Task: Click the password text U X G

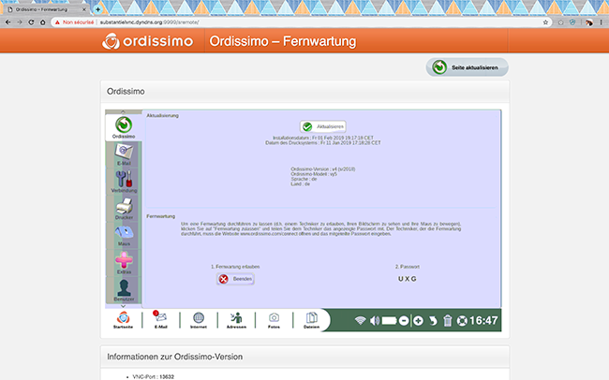Action: (407, 279)
